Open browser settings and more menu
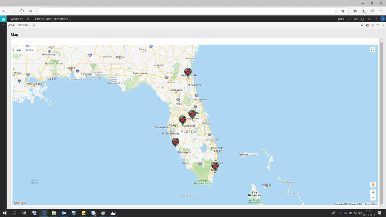386x217 pixels. (x=381, y=11)
